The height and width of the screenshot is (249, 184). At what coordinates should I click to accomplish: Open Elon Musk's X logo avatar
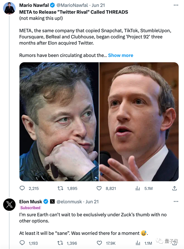(10, 205)
